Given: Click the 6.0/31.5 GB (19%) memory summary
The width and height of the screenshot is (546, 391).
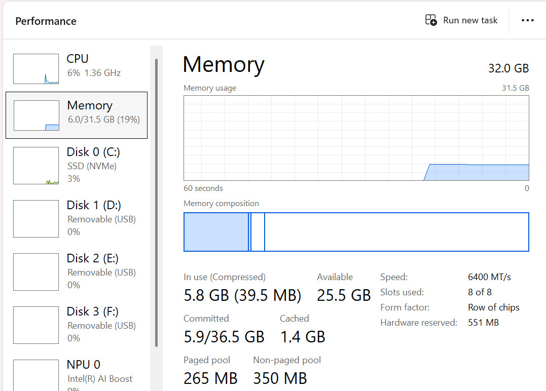Looking at the screenshot, I should point(104,120).
